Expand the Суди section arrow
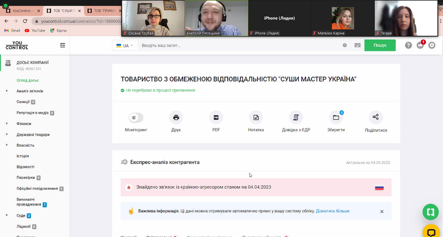The height and width of the screenshot is (237, 443). pos(7,215)
